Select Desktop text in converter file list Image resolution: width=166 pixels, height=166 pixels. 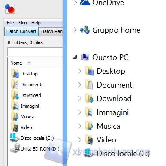29,74
